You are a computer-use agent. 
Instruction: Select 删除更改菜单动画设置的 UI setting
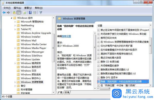click(115, 70)
